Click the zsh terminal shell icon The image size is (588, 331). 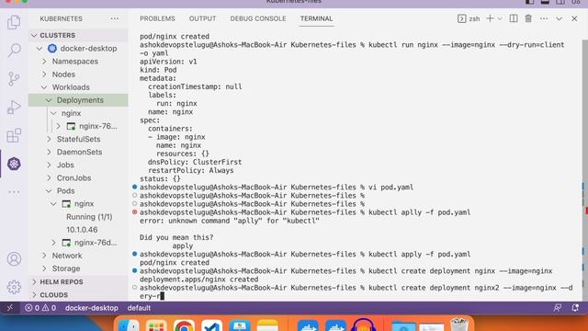(461, 18)
